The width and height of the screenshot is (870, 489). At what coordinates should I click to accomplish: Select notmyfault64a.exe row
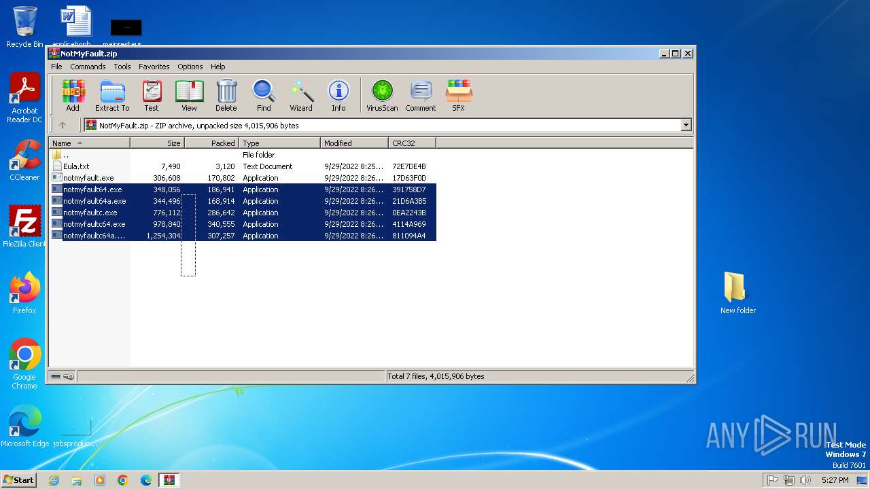pyautogui.click(x=243, y=201)
